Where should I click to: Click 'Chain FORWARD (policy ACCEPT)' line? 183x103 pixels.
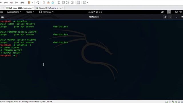click(19, 32)
